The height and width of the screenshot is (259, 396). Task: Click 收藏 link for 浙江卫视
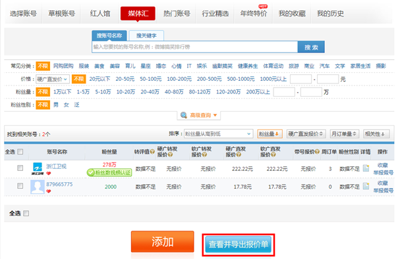383,165
